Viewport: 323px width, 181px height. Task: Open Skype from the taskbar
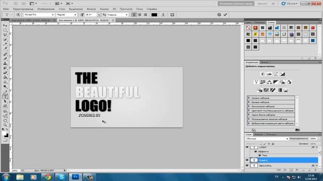[61, 177]
